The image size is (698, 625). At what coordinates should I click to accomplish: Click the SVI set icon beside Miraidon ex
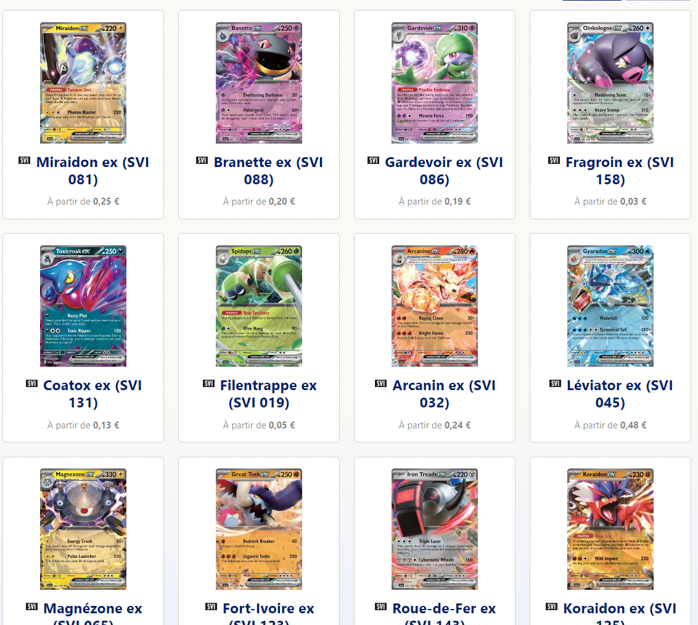pos(24,160)
